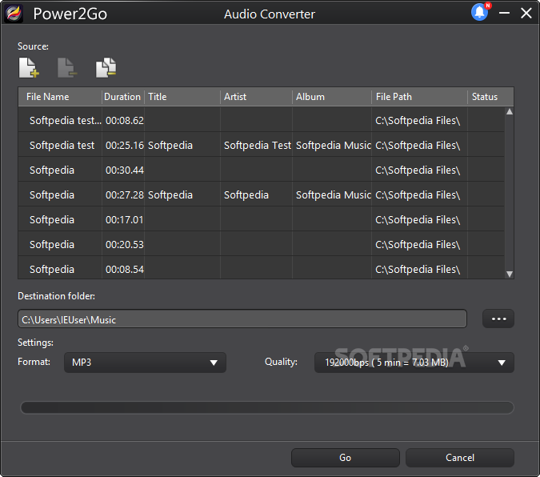Click the Title cell in 00:27.28 row
540x477 pixels.
pyautogui.click(x=182, y=194)
